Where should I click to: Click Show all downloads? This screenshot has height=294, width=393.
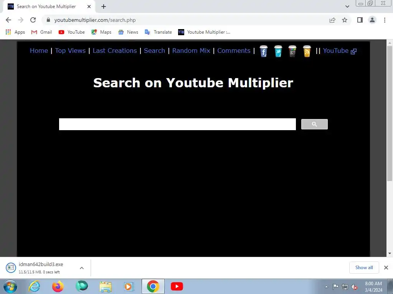(364, 268)
